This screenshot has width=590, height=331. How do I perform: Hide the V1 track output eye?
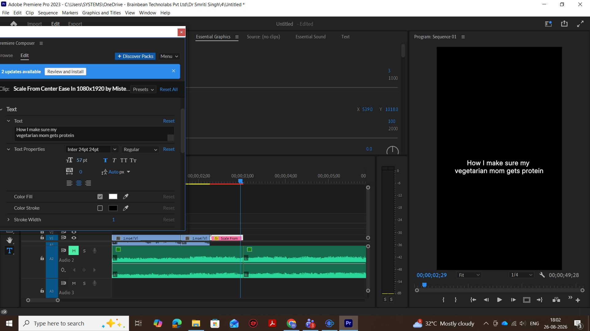pos(74,238)
